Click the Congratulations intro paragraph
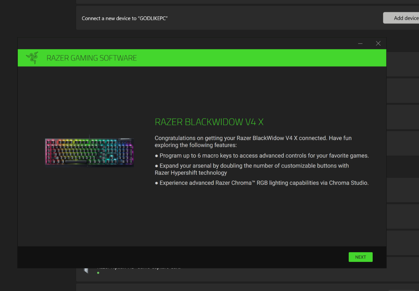Screen dimensions: 419x291 pyautogui.click(x=253, y=141)
